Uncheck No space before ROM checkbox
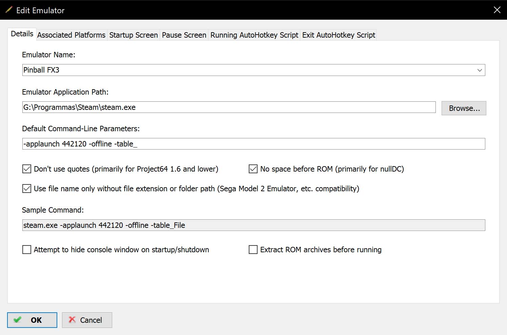 [253, 169]
